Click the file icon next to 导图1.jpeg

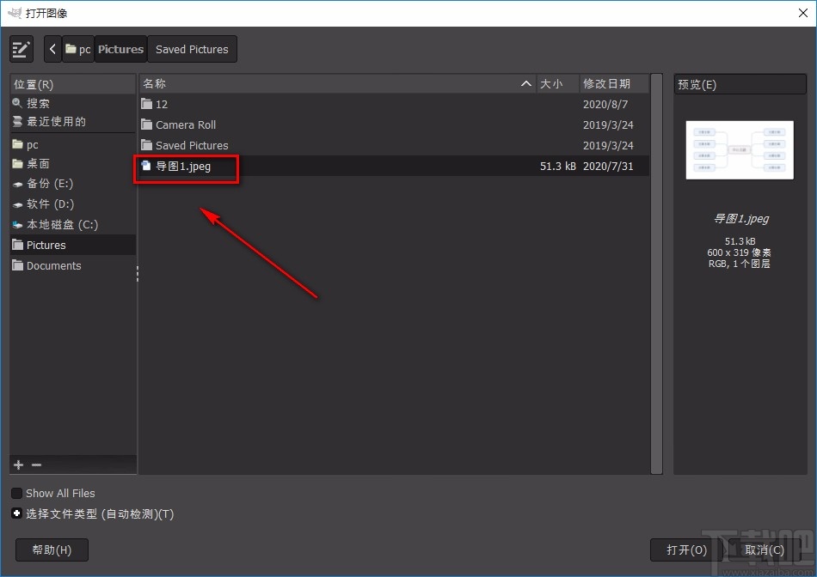click(146, 166)
